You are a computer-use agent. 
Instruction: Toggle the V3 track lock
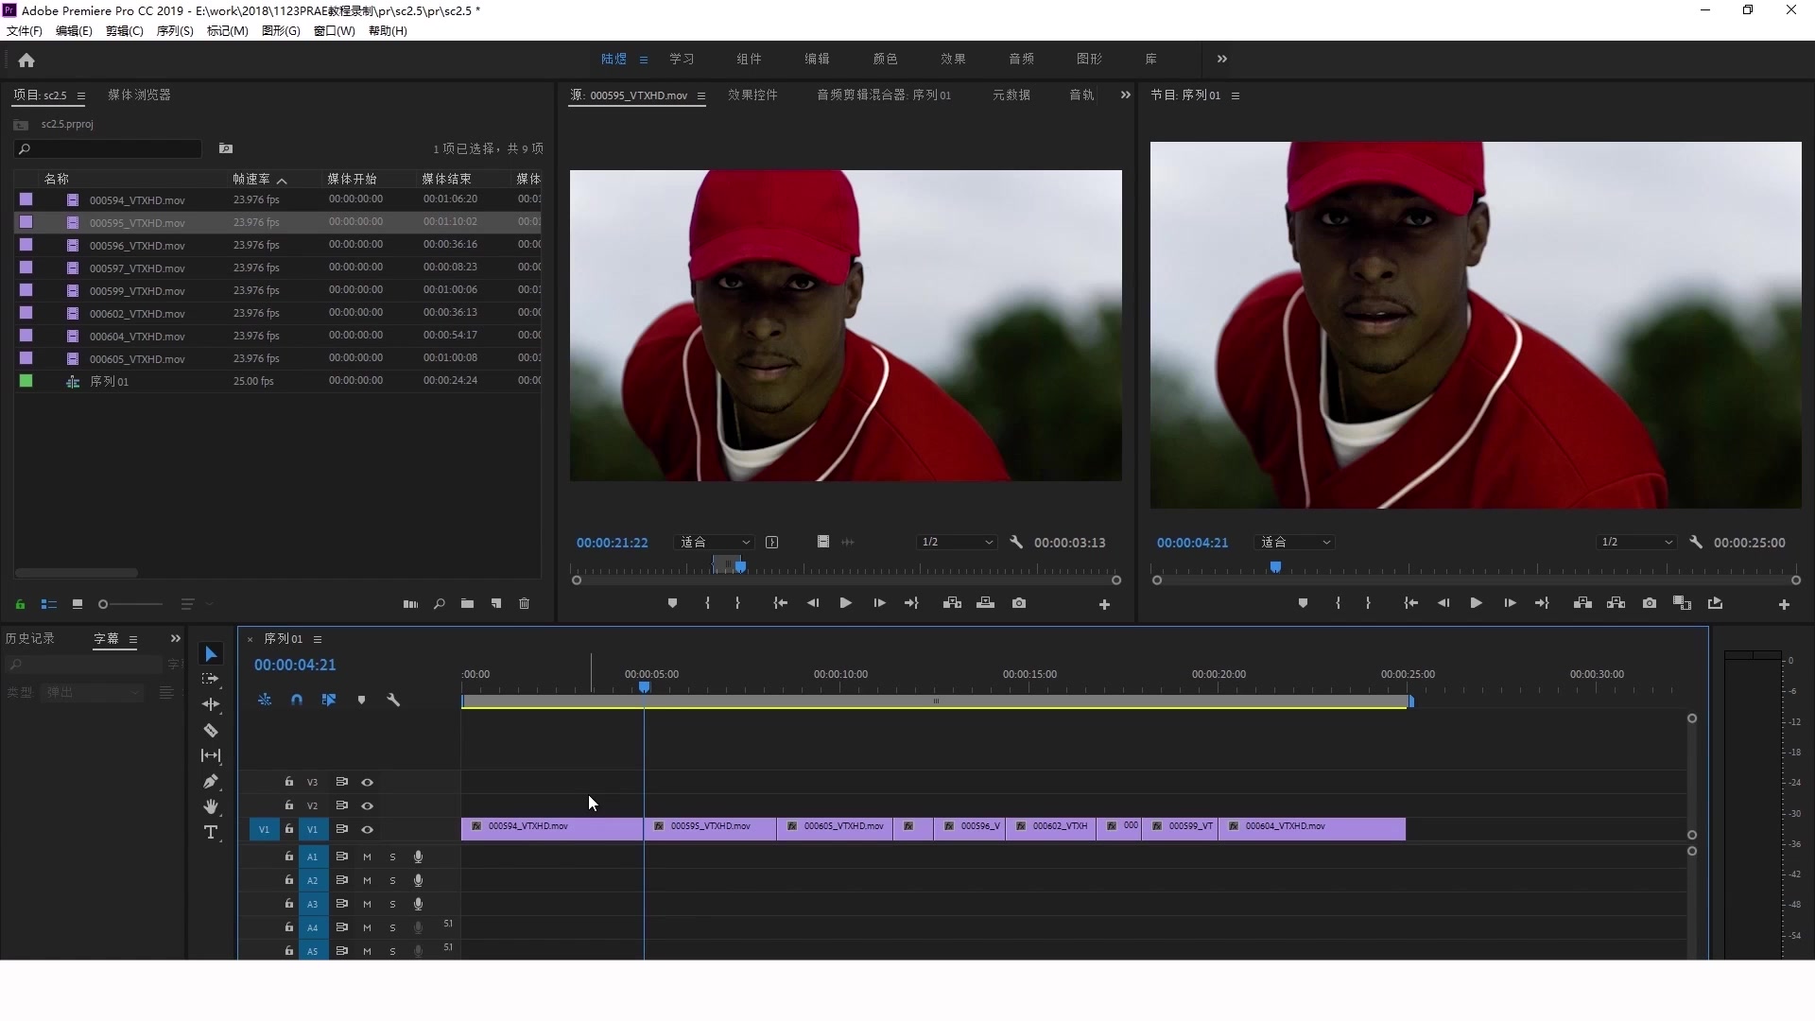(x=289, y=782)
